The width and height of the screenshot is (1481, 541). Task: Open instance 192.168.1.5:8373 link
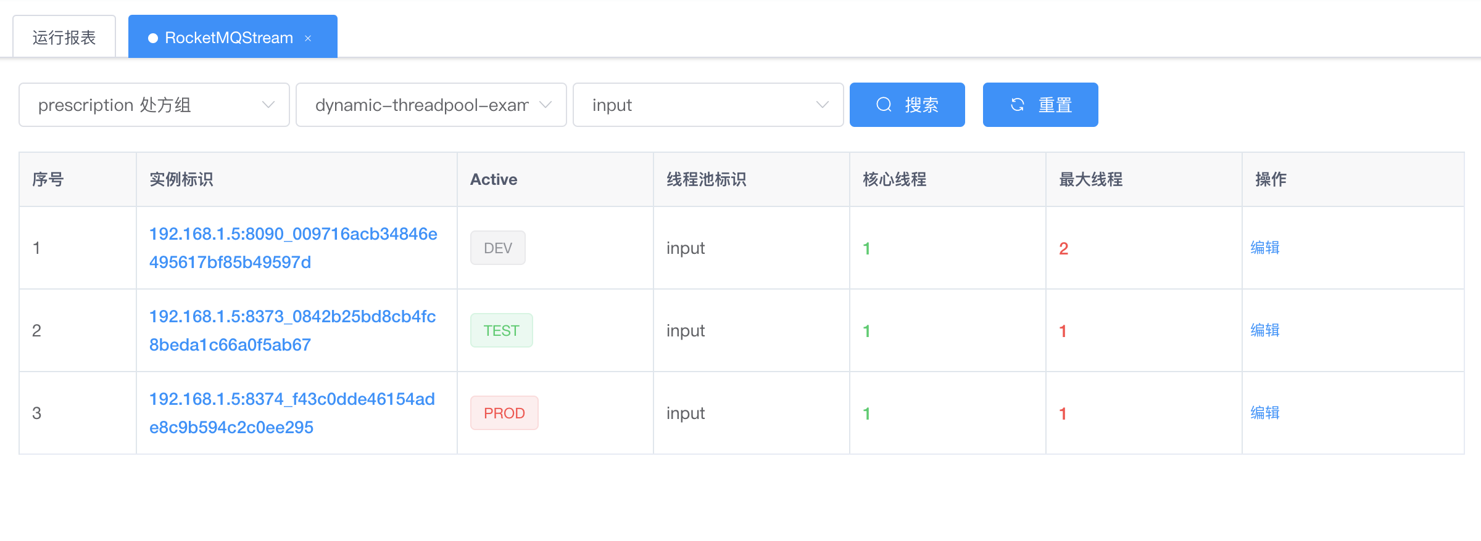292,330
